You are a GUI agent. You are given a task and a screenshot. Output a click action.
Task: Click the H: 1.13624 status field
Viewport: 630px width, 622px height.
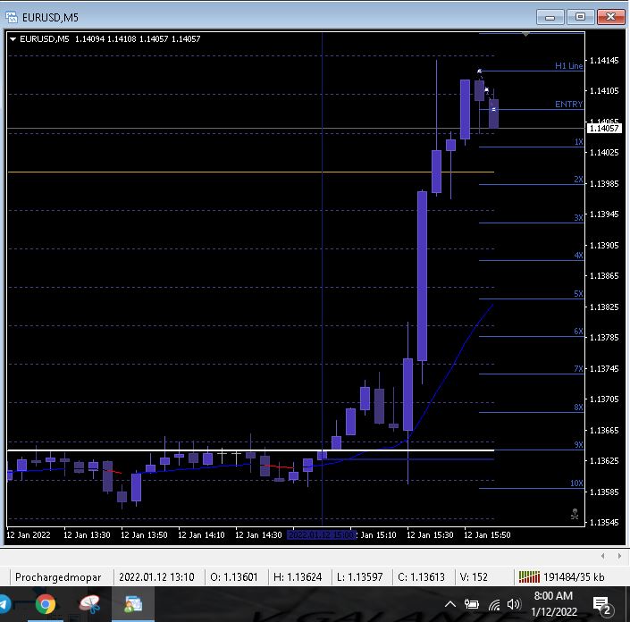click(x=298, y=577)
